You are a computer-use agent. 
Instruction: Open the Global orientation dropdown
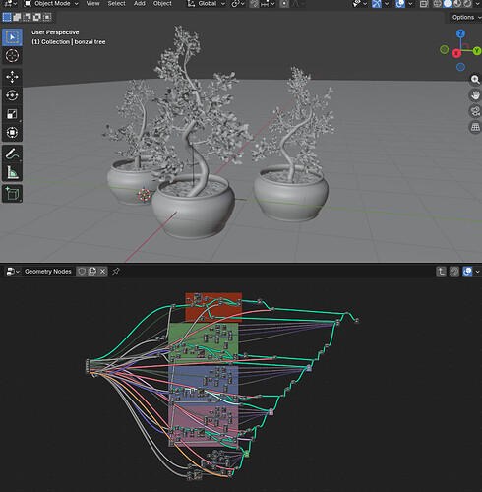[x=207, y=4]
